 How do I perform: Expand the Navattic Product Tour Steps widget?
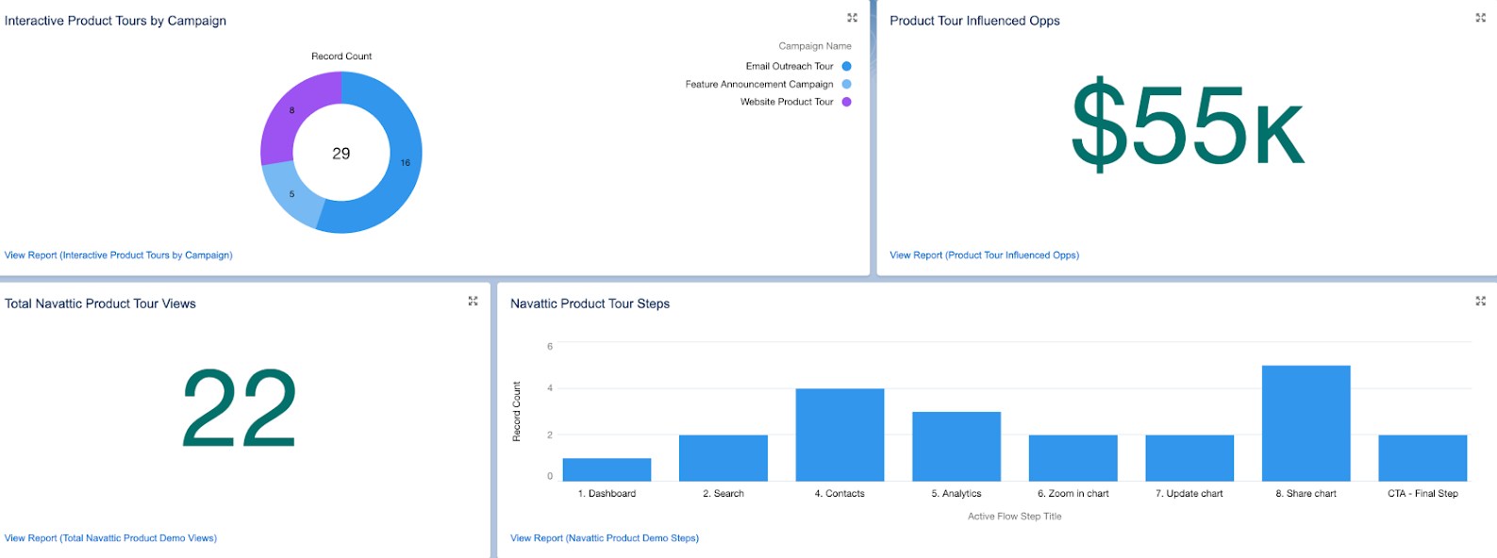1480,301
